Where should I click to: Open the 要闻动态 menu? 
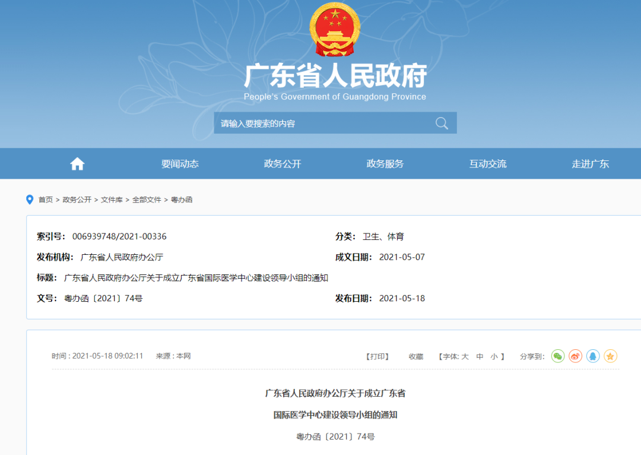(180, 164)
